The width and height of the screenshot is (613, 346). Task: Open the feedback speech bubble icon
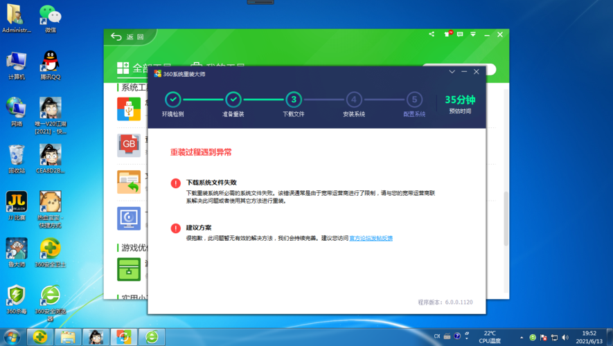click(460, 35)
